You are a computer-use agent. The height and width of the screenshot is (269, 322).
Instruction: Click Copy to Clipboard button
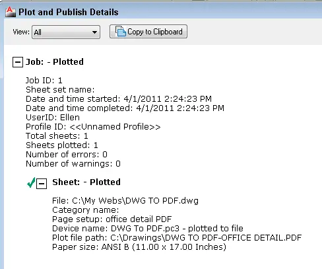pos(148,32)
